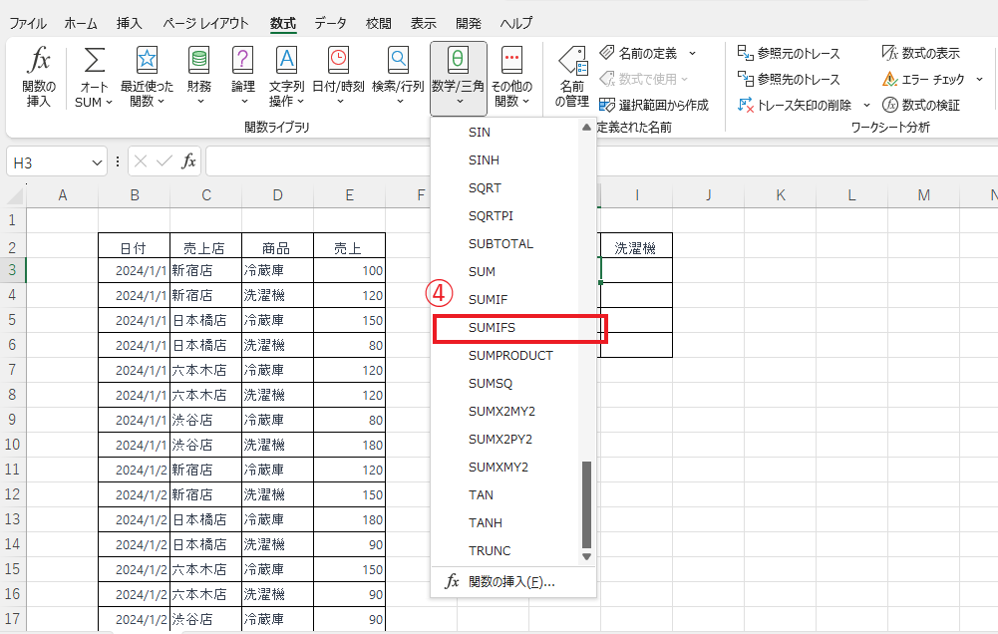Select row 10 header
Screen dimensions: 998x634
(x=13, y=445)
